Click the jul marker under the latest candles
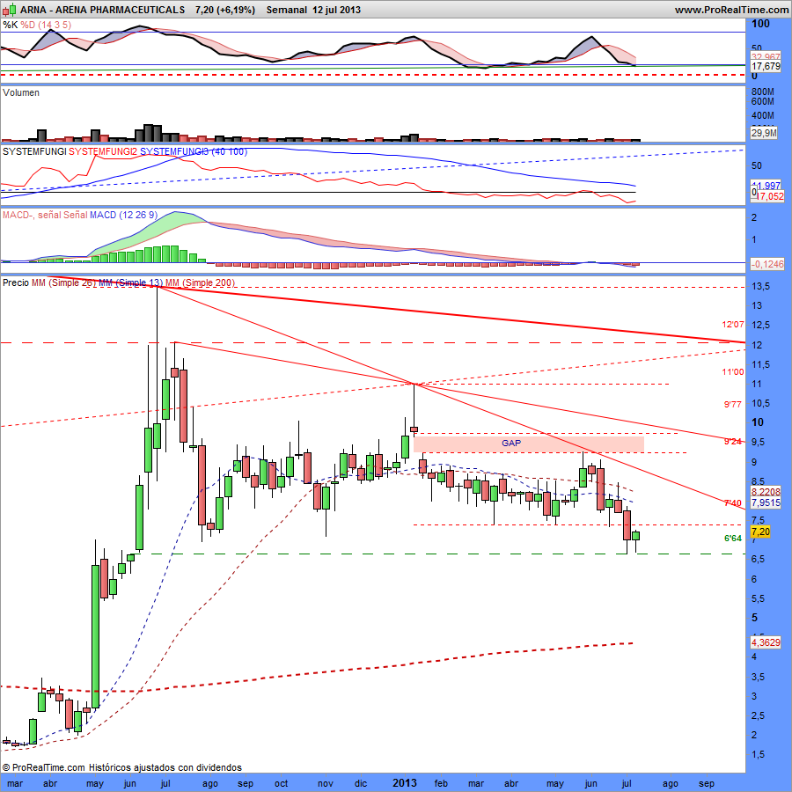Image resolution: width=792 pixels, height=792 pixels. [627, 783]
